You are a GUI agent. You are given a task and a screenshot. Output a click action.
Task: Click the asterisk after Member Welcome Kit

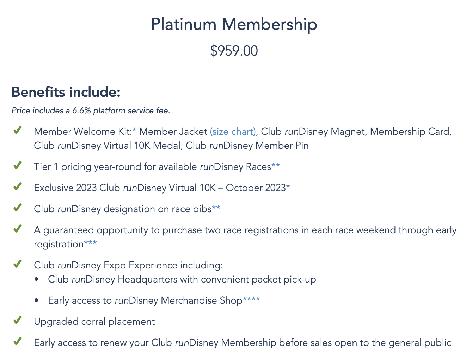tap(134, 131)
